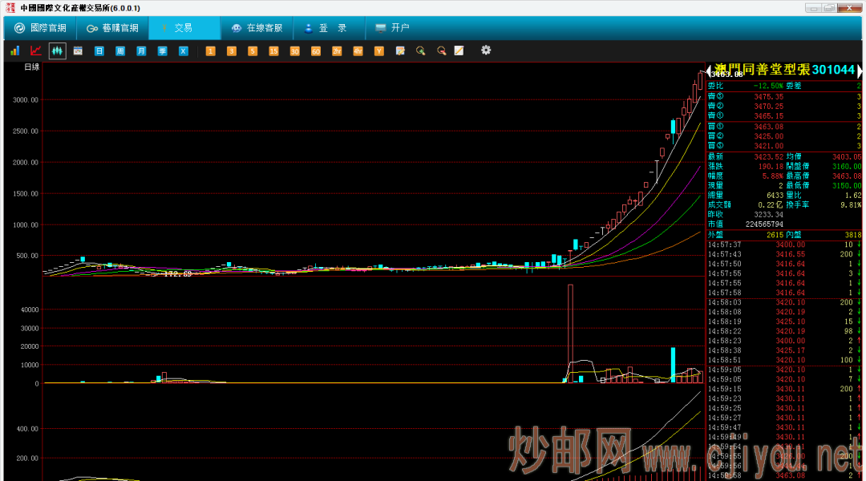
Task: Open the 國際官網 tab
Action: click(x=40, y=28)
